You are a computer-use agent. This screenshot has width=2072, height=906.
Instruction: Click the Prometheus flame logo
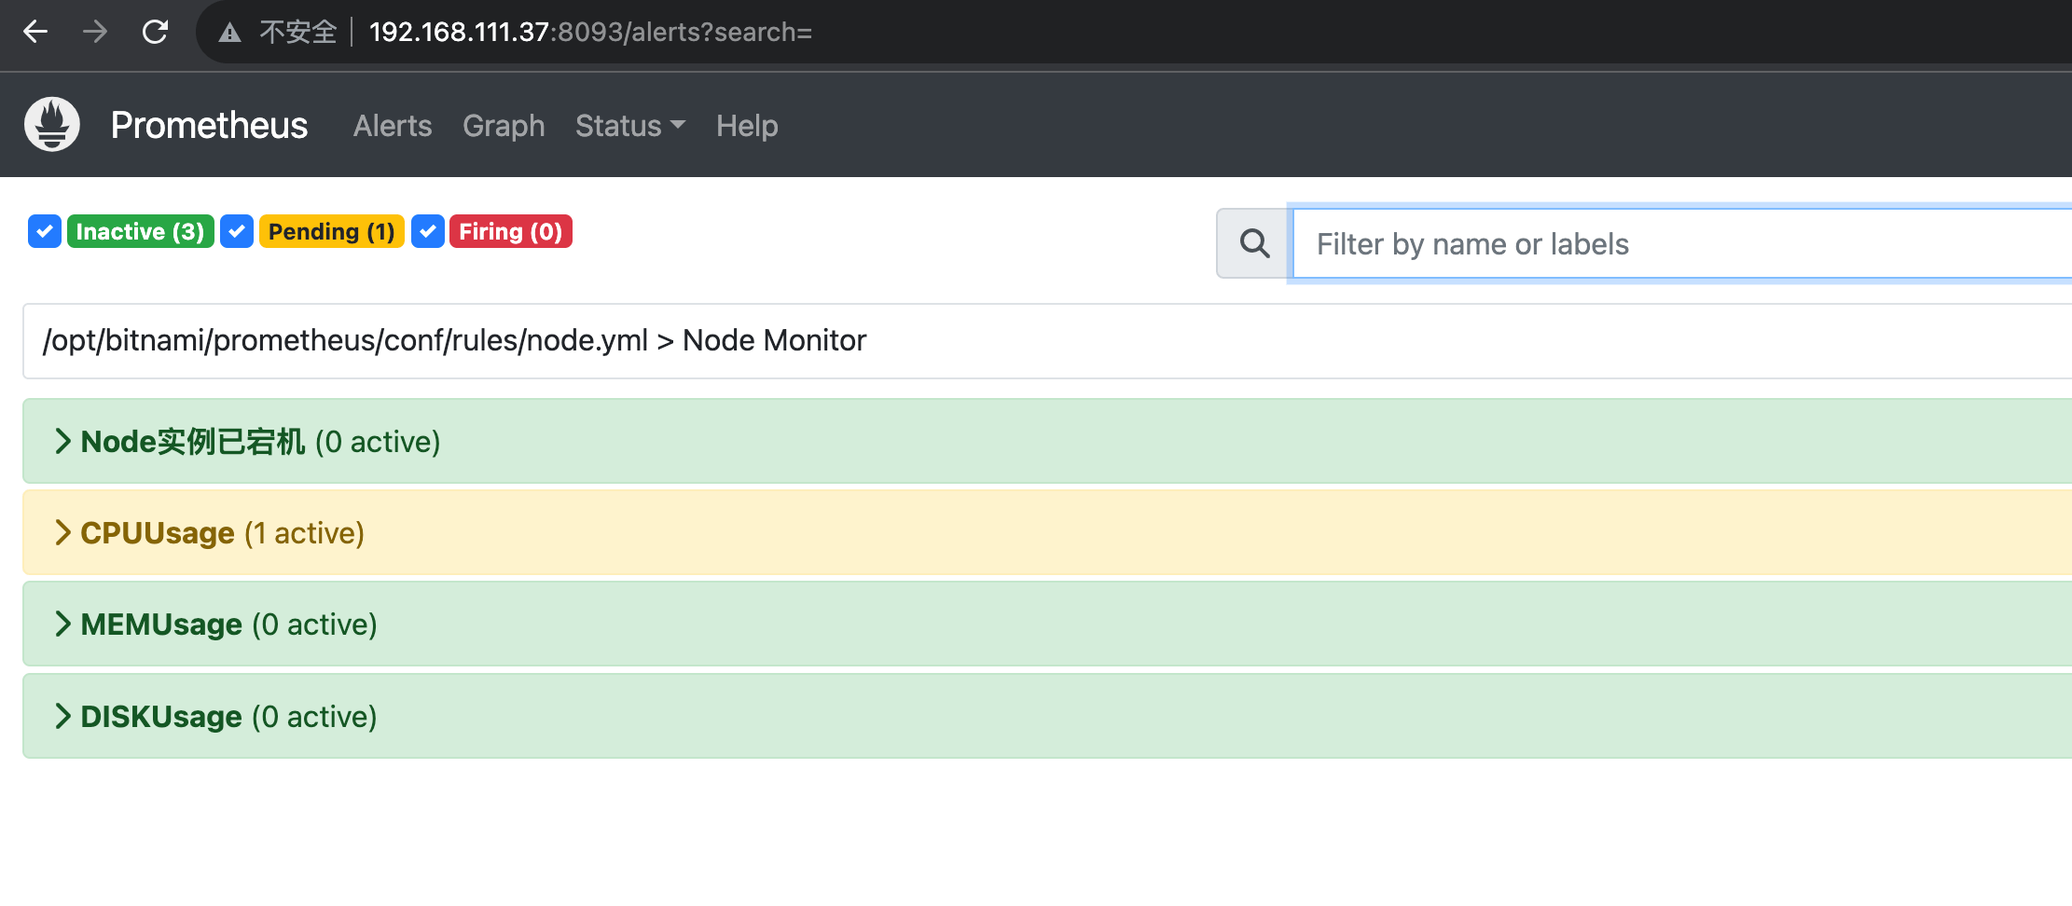(x=52, y=124)
